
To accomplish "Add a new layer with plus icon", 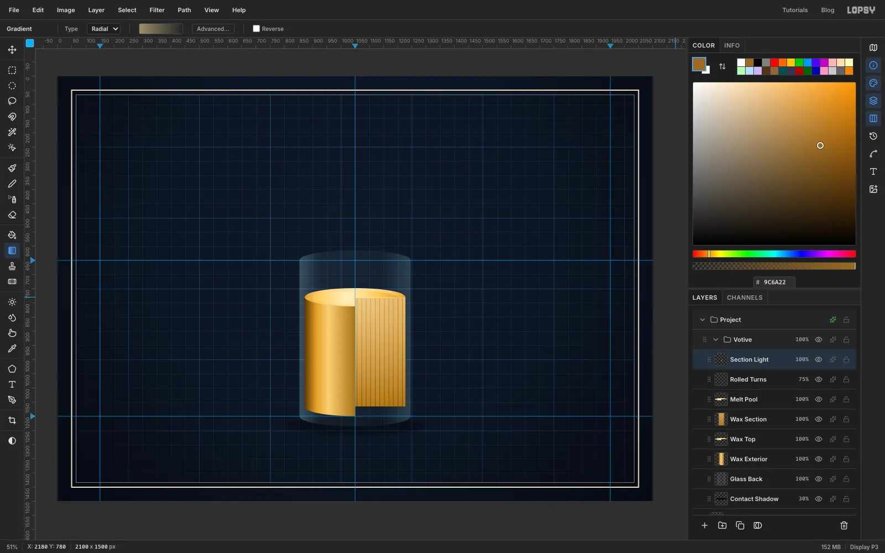I will point(705,525).
